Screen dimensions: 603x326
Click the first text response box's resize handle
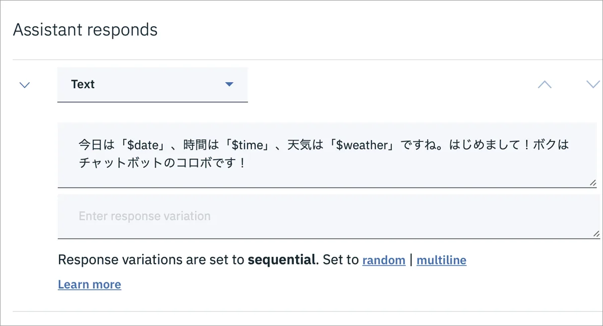(594, 183)
